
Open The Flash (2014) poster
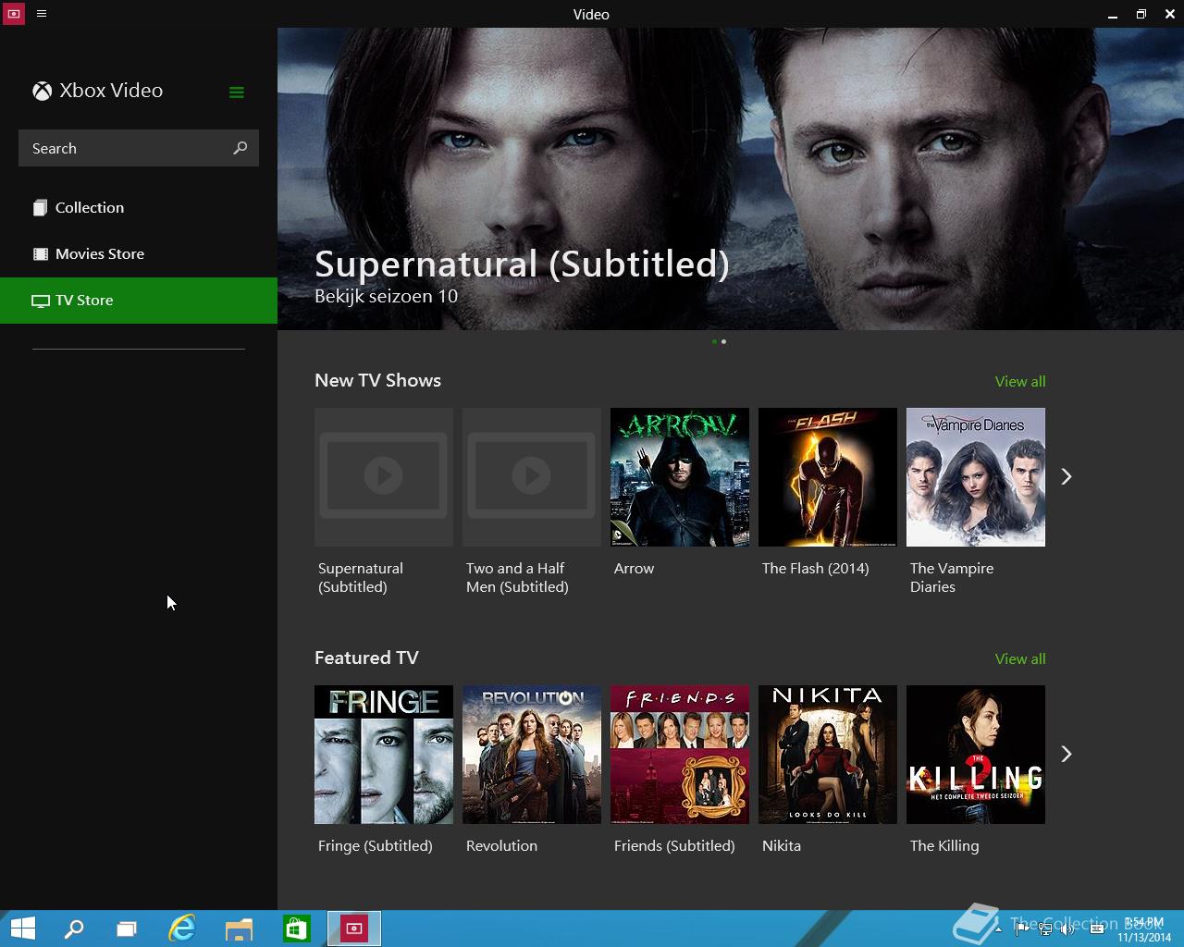click(828, 477)
